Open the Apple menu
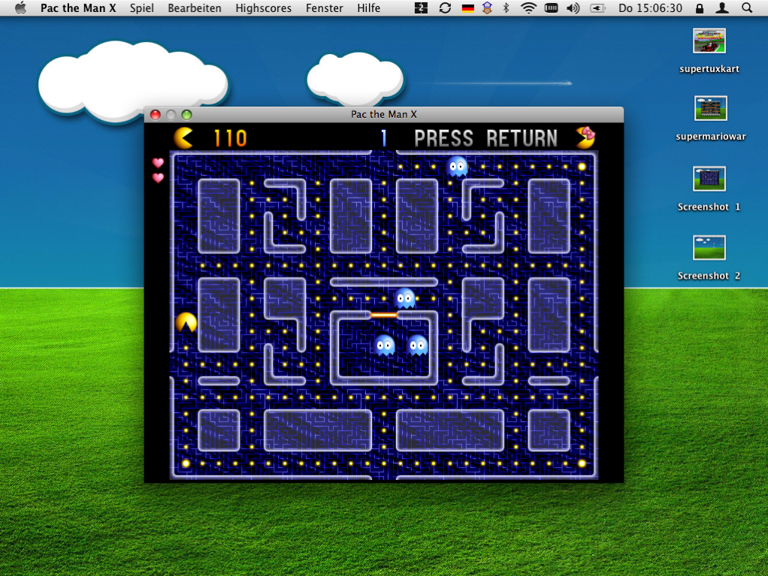This screenshot has height=576, width=768. click(x=20, y=8)
